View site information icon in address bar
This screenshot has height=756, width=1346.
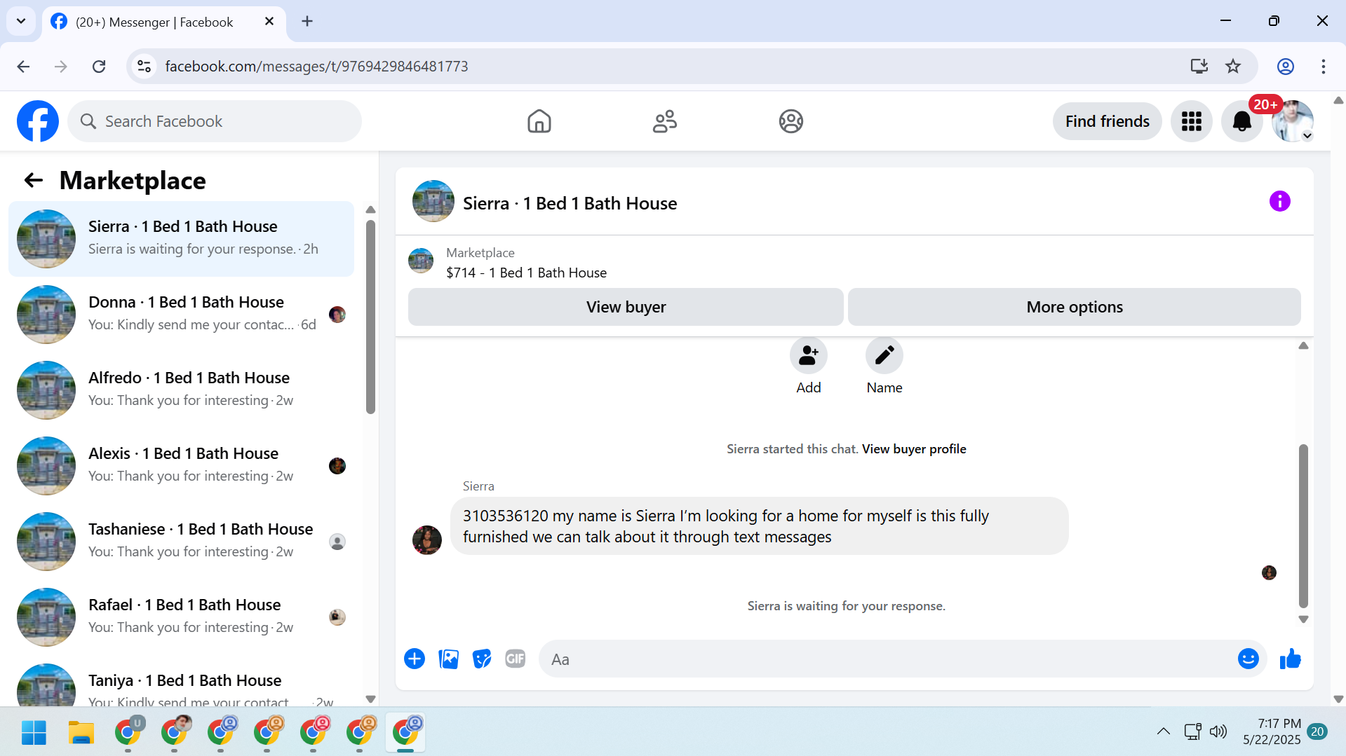(144, 67)
